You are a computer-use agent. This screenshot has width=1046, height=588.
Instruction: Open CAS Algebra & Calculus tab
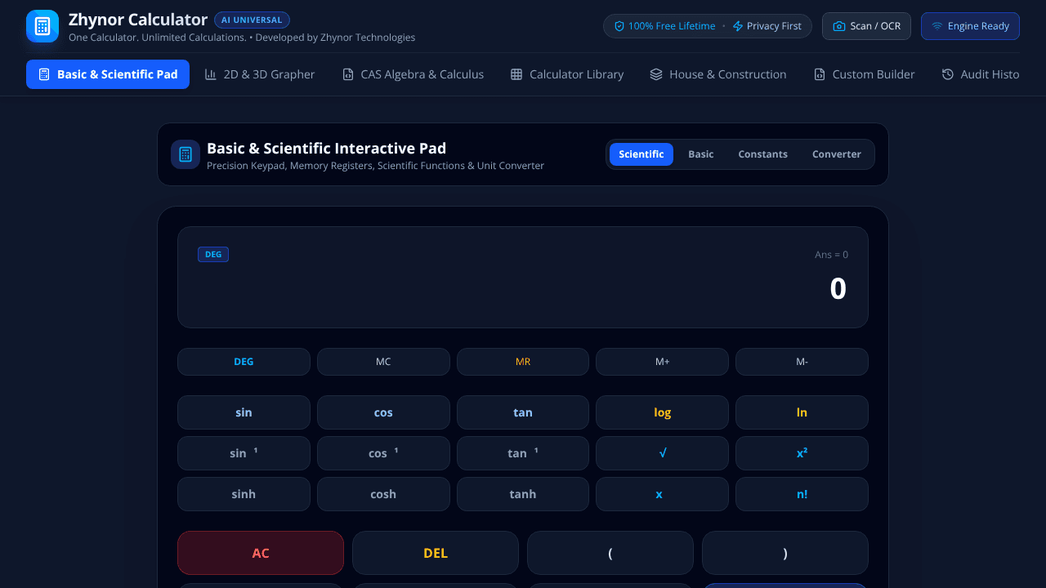(x=413, y=74)
